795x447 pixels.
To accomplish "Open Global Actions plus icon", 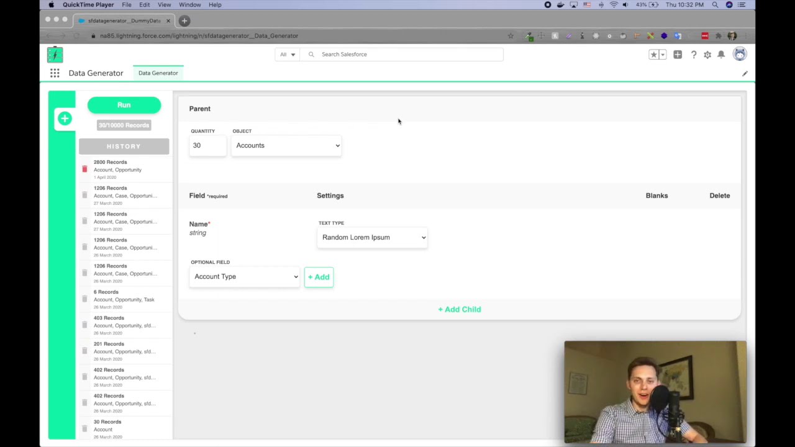I will [x=678, y=55].
